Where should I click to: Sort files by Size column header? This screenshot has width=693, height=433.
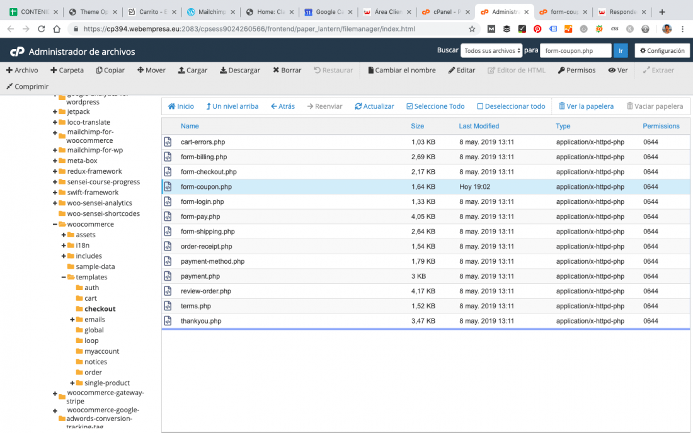(x=417, y=127)
